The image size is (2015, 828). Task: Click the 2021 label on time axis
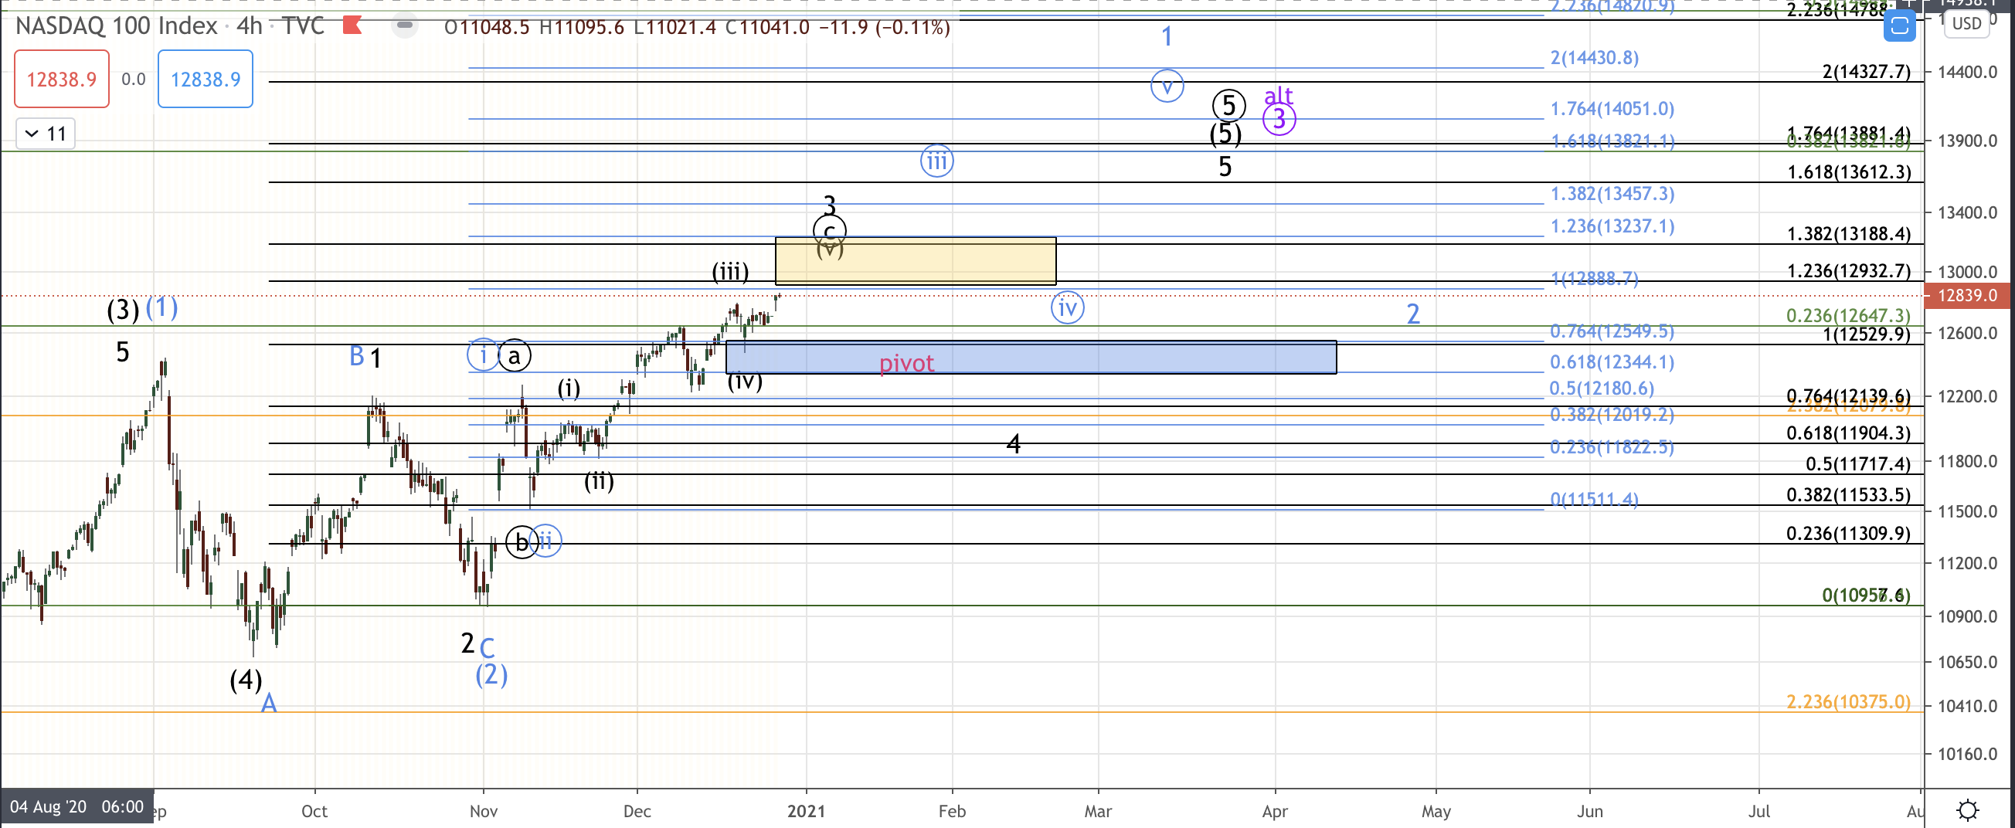tap(806, 812)
